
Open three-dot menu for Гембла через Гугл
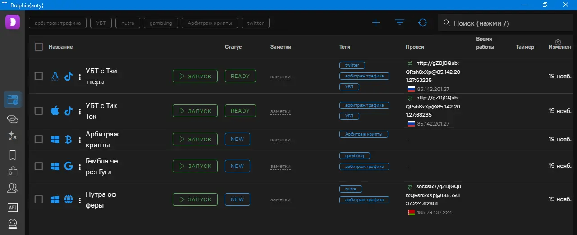coord(80,167)
